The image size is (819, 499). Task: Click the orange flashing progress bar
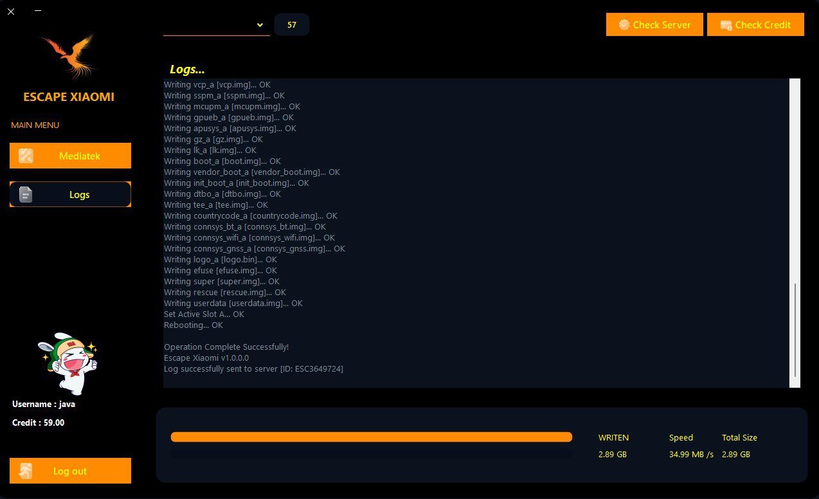coord(371,437)
